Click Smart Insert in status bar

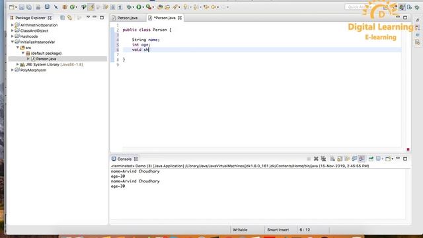pyautogui.click(x=278, y=230)
